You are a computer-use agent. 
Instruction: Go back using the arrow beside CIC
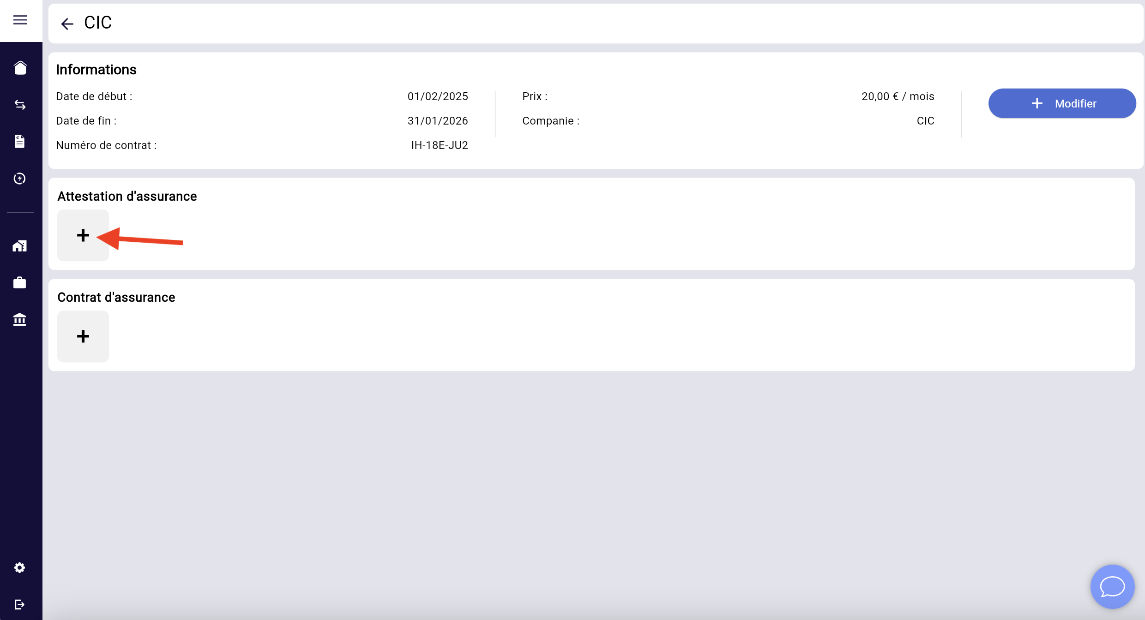tap(67, 24)
